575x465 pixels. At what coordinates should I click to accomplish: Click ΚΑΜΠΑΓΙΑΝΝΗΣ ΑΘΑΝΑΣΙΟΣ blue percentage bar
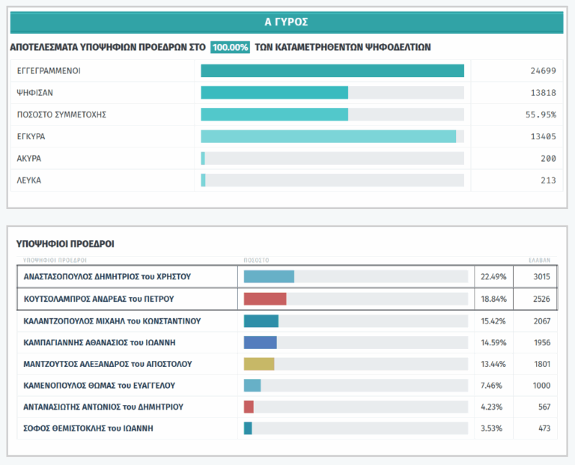tap(261, 342)
